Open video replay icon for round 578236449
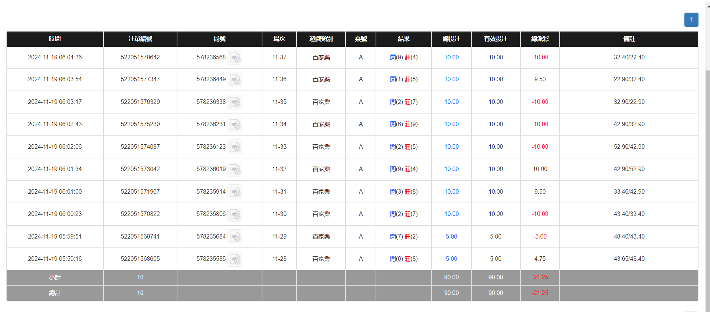The width and height of the screenshot is (710, 312). (235, 79)
